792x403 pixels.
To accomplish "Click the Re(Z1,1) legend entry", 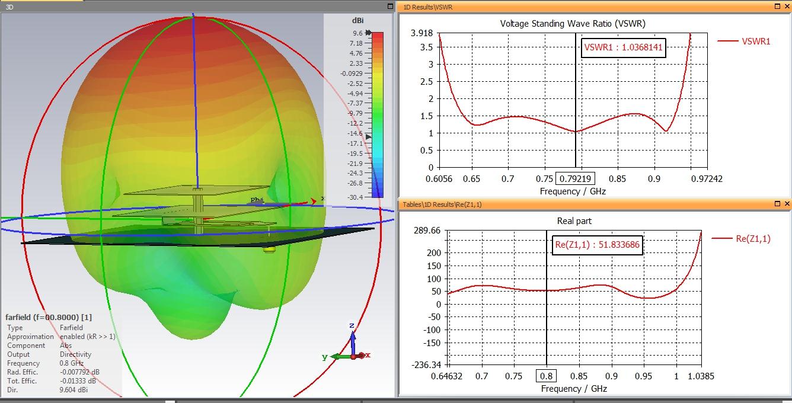I will tap(741, 238).
